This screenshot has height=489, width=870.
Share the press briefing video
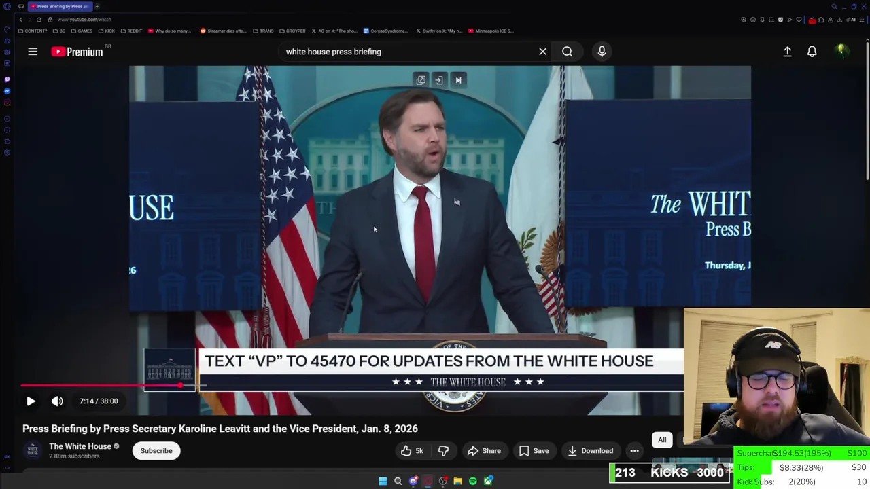coord(484,451)
